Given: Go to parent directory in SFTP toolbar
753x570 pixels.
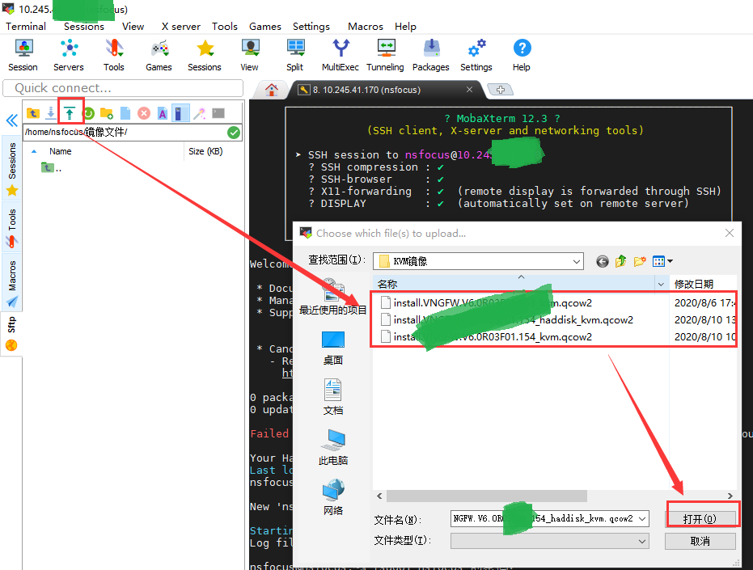Looking at the screenshot, I should [x=32, y=113].
